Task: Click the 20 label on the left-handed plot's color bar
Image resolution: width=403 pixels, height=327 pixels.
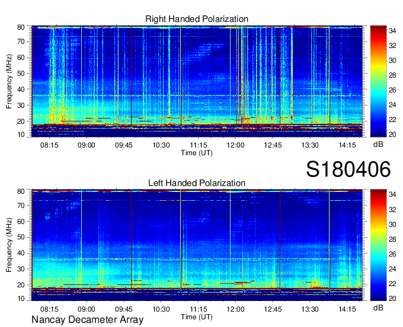Action: (x=392, y=298)
